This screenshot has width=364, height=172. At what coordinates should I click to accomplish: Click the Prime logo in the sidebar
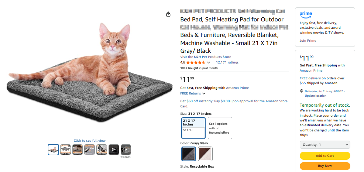pos(306,14)
